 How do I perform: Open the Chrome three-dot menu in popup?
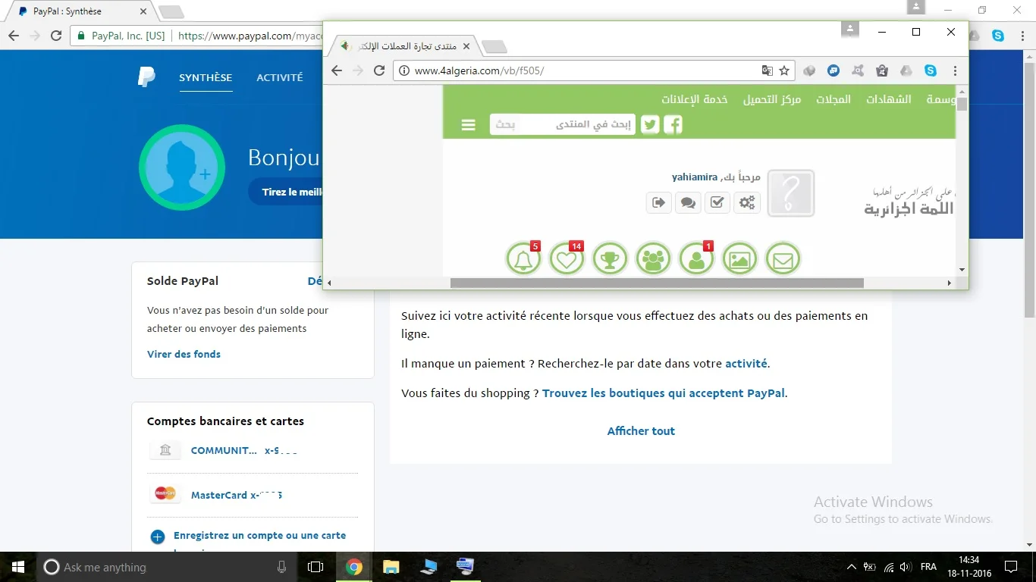pyautogui.click(x=955, y=70)
